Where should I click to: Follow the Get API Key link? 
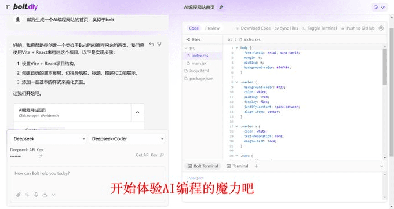[x=149, y=155]
